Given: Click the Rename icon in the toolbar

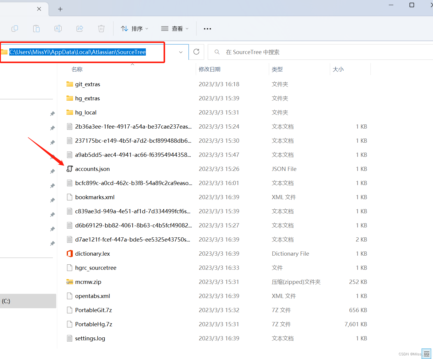Looking at the screenshot, I should [x=58, y=29].
